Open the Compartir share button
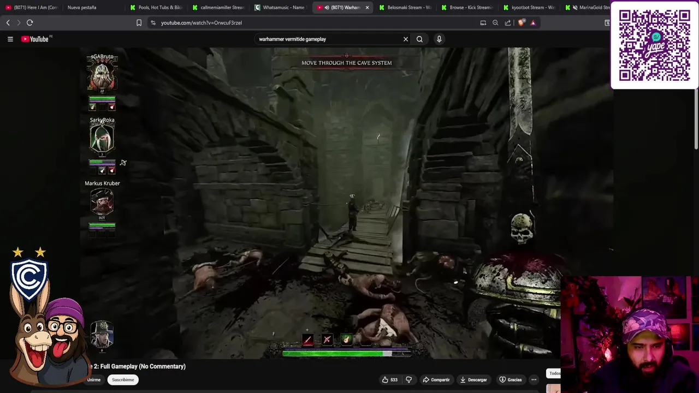This screenshot has width=699, height=393. point(436,379)
